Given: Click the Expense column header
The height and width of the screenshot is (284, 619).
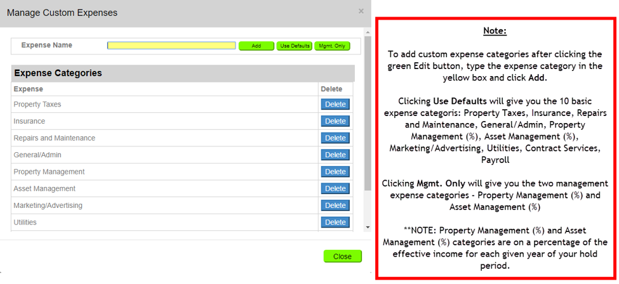Looking at the screenshot, I should pyautogui.click(x=29, y=89).
